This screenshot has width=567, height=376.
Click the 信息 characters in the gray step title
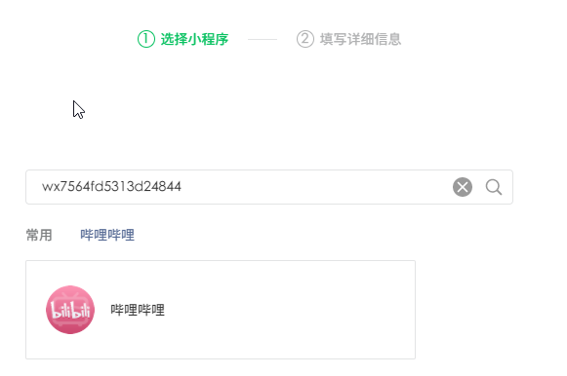[387, 39]
